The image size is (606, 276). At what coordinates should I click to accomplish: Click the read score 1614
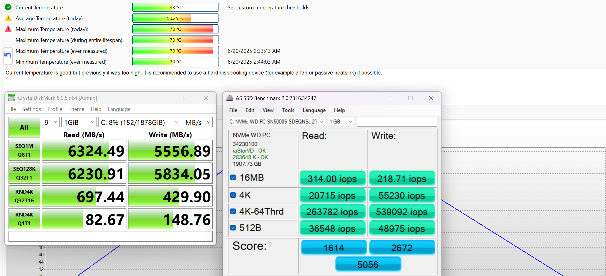pos(334,248)
